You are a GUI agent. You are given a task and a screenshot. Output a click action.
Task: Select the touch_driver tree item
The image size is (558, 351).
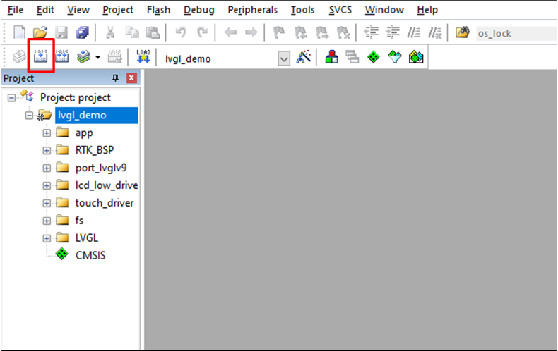[x=105, y=203]
